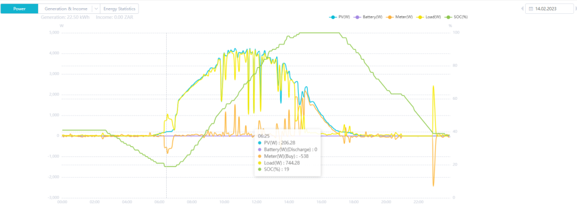Click the -3,000 label on left axis
This screenshot has width=577, height=224.
coord(53,198)
